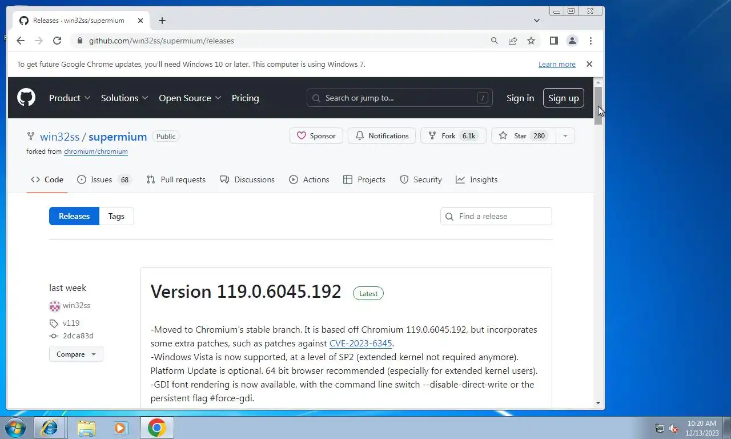Open tab search chevron in title bar
731x439 pixels.
(536, 21)
